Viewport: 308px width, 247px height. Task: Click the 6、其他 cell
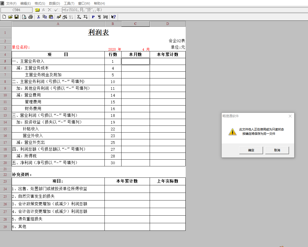(x=58, y=227)
